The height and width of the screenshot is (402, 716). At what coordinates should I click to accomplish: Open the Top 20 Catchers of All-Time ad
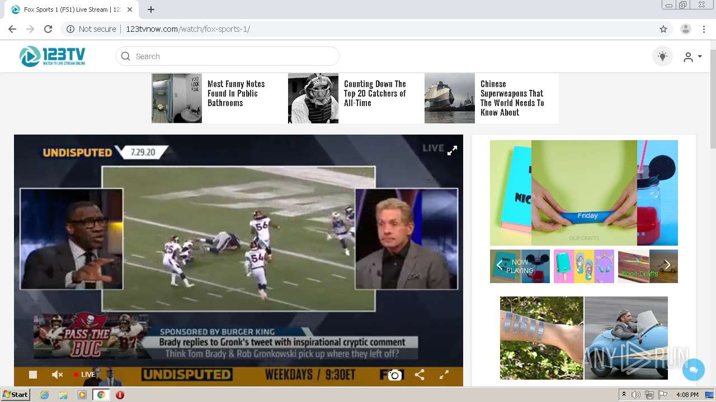coord(375,93)
